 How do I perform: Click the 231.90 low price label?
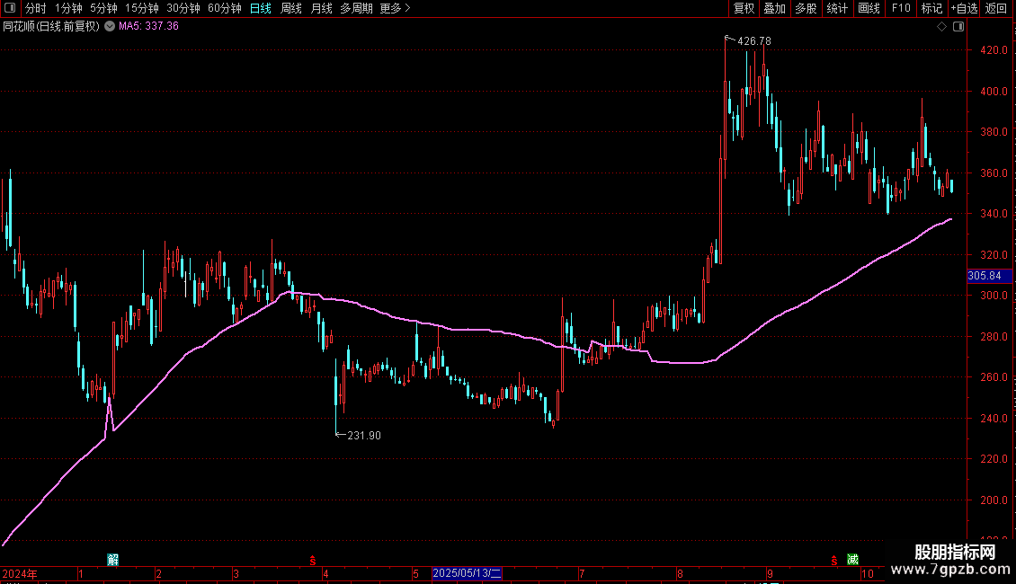tap(364, 436)
